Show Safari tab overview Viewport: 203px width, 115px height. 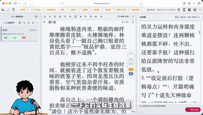click(199, 4)
